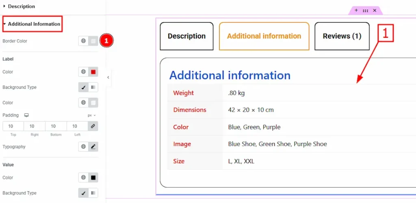Switch to the Description tab
Screen dimensions: 416x203
tap(186, 36)
